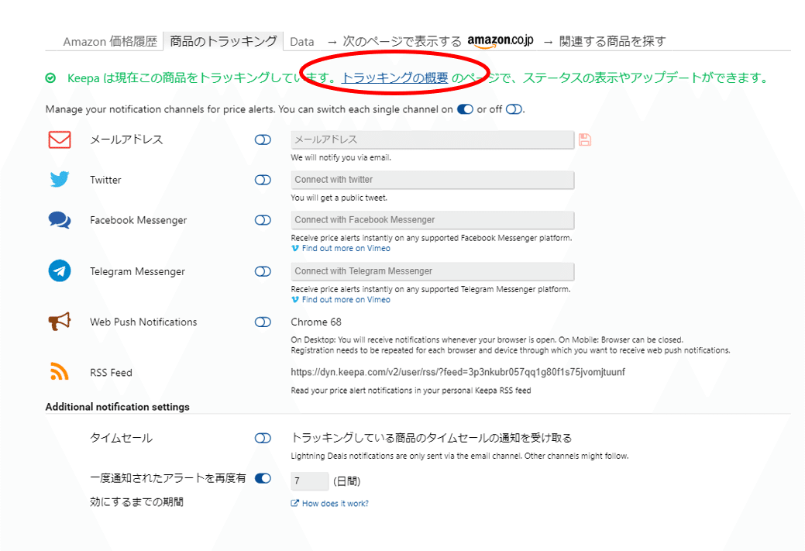Screen dimensions: 805x551
Task: Click Connect with twitter field
Action: click(x=432, y=180)
